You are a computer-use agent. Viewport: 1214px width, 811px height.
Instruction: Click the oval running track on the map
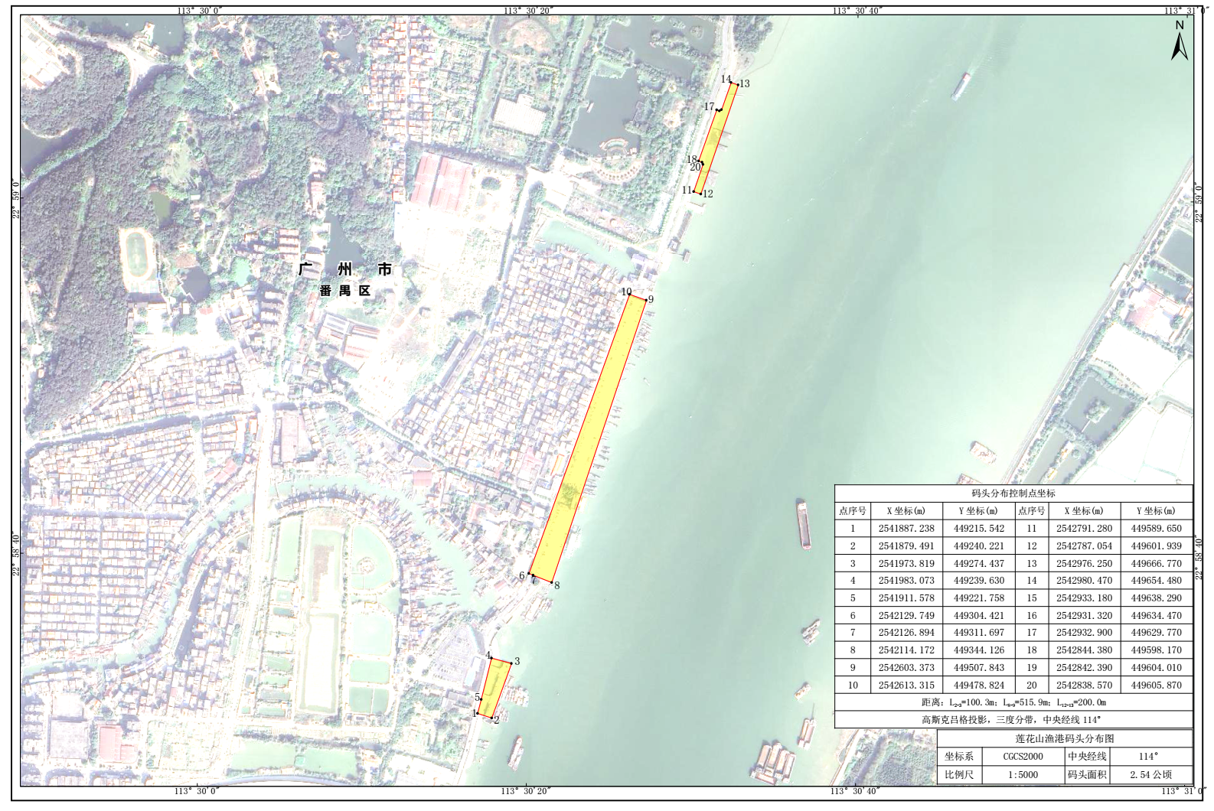139,256
